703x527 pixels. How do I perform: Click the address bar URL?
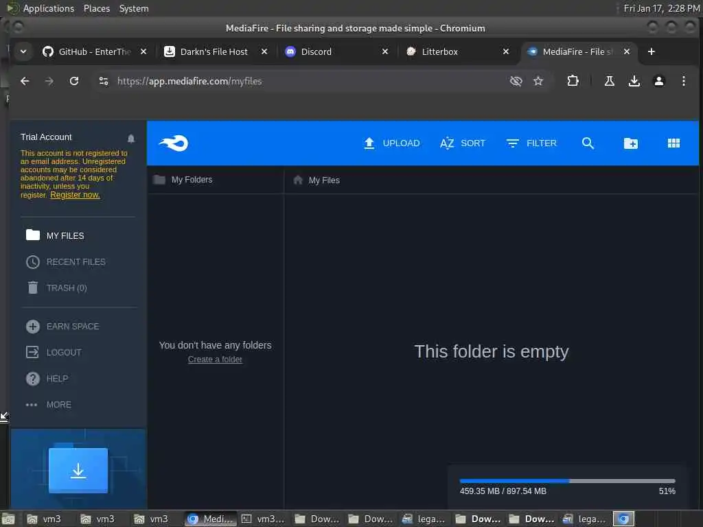(189, 81)
